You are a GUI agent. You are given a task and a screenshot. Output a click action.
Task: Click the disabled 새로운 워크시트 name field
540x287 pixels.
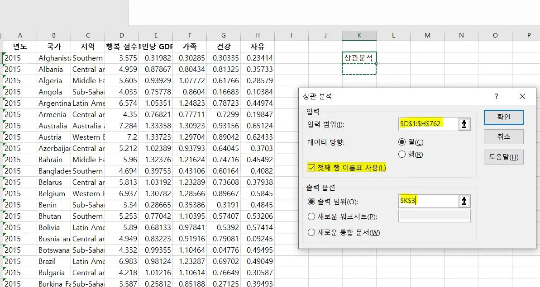point(434,216)
